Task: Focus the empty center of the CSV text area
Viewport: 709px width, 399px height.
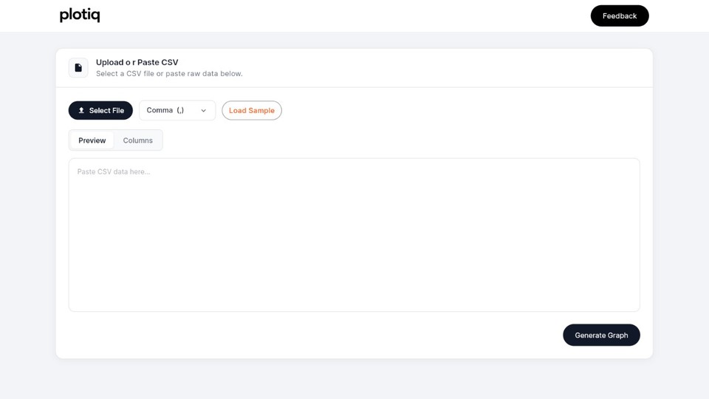Action: coord(354,235)
